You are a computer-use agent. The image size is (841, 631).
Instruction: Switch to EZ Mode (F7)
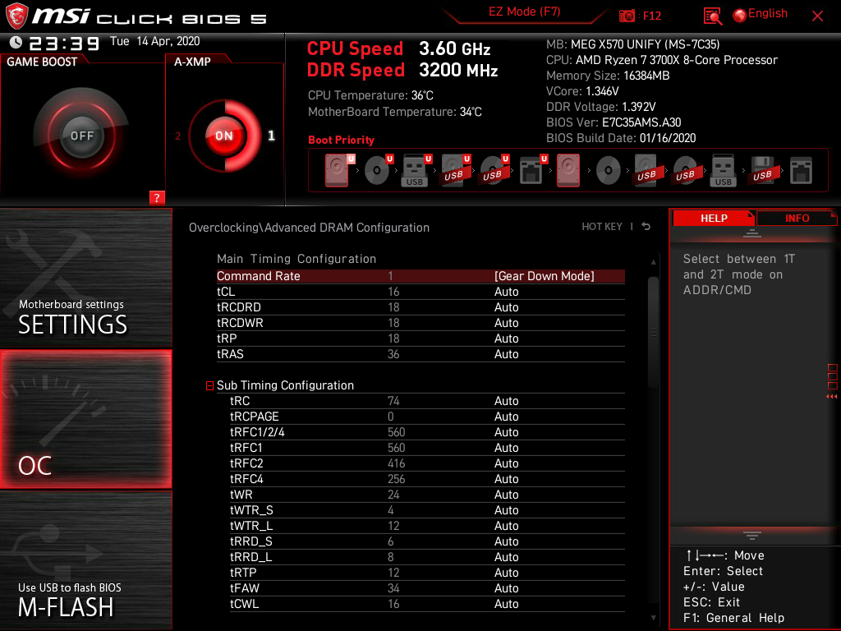525,12
